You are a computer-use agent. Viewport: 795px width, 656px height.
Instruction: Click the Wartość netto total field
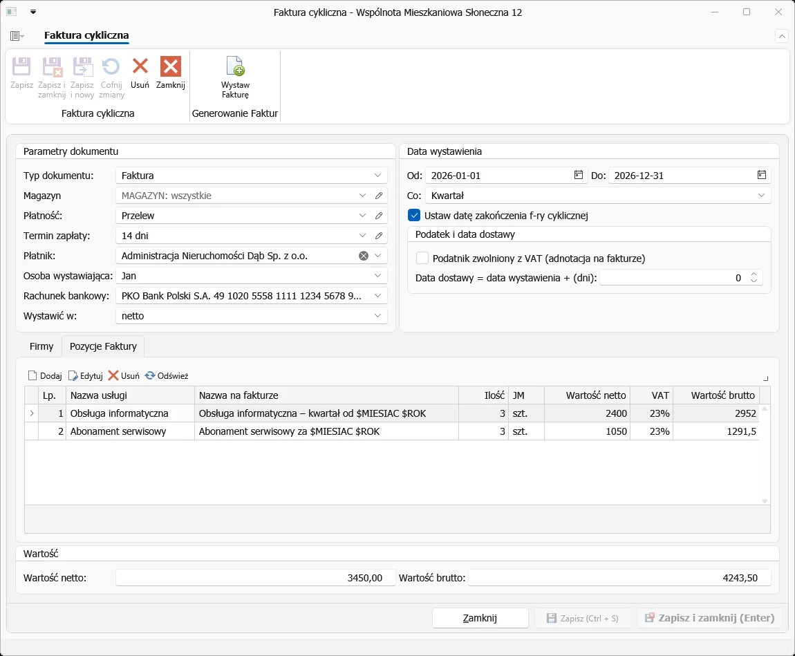pos(256,578)
